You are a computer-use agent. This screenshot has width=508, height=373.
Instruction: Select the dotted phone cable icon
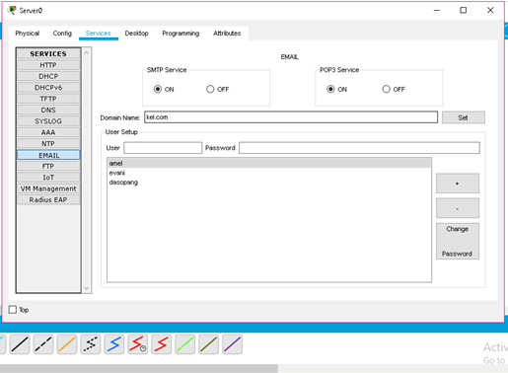pyautogui.click(x=91, y=344)
